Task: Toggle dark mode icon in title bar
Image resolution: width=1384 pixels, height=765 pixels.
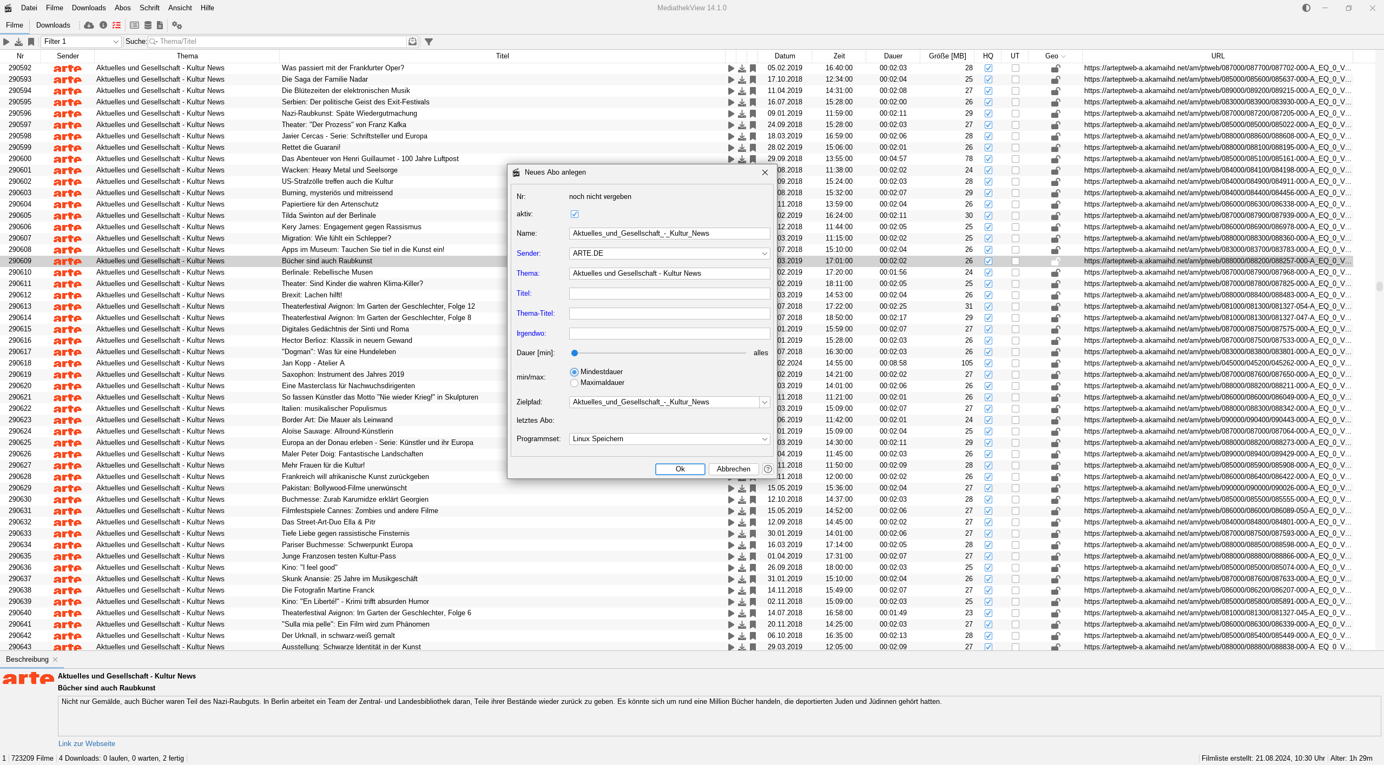Action: [x=1306, y=8]
